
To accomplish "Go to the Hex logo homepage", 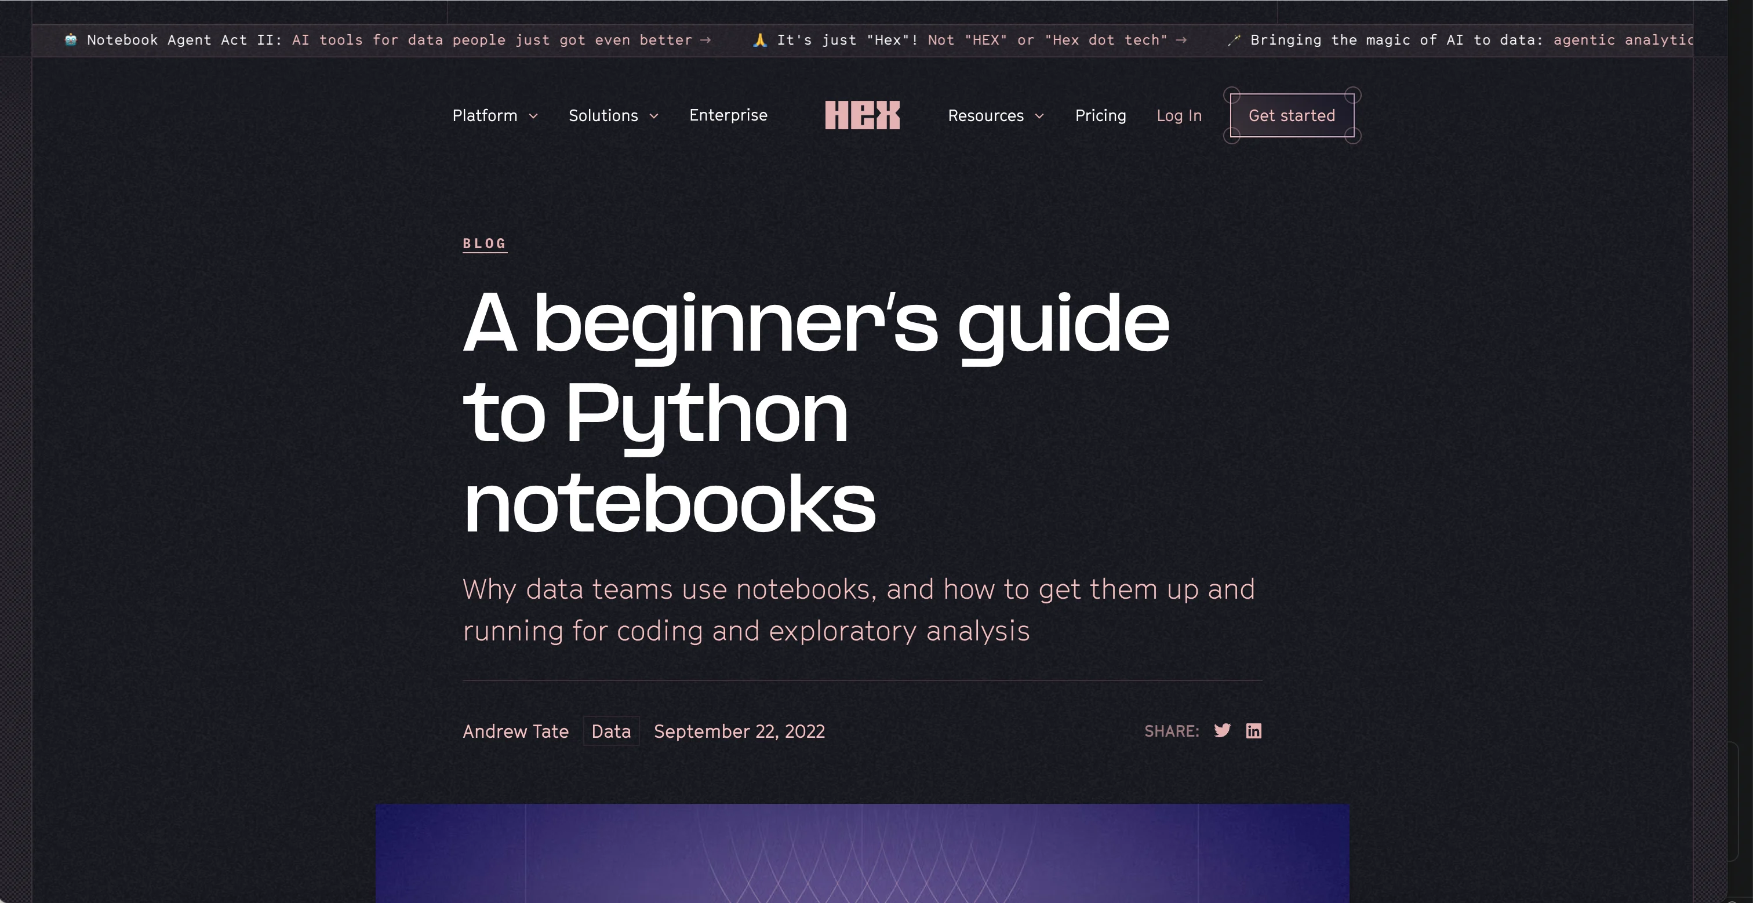I will click(862, 115).
